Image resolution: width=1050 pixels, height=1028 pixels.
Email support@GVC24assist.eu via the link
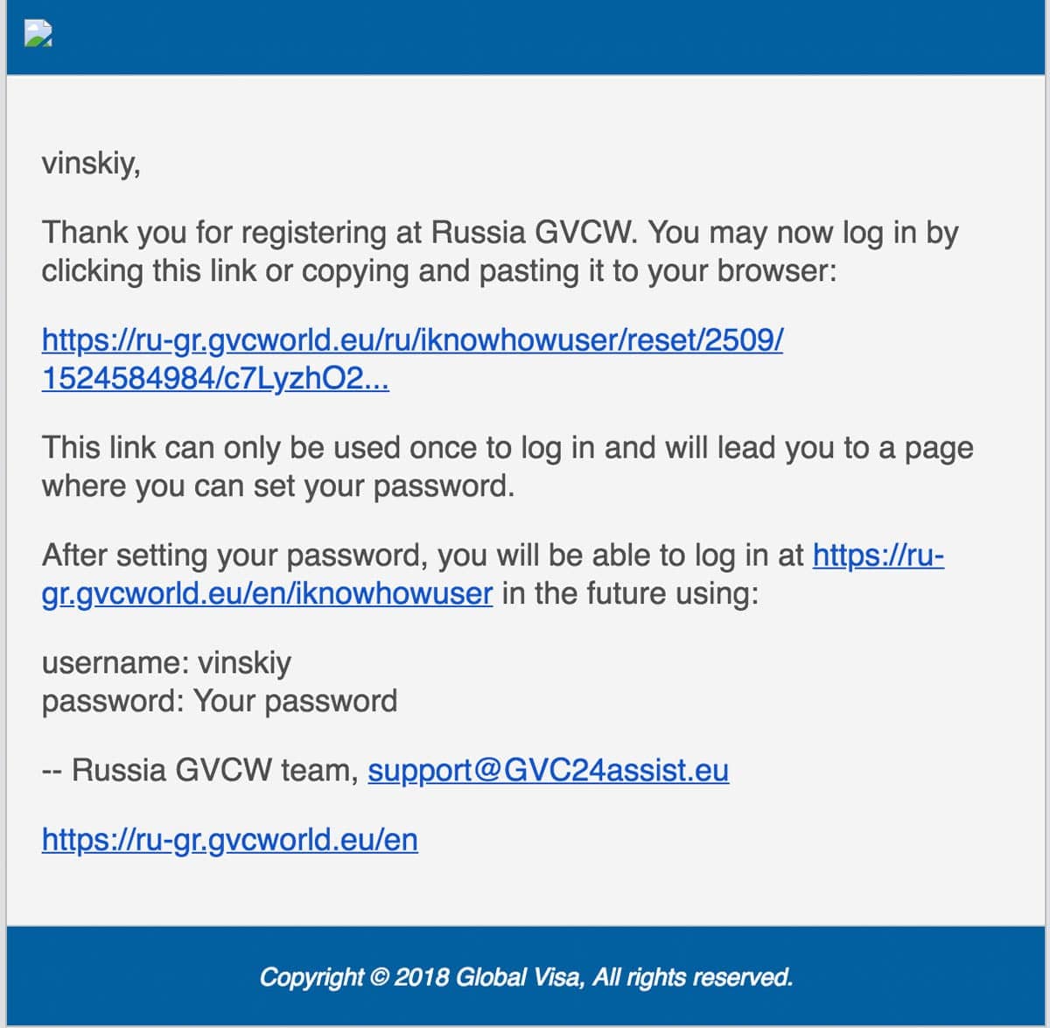click(548, 770)
